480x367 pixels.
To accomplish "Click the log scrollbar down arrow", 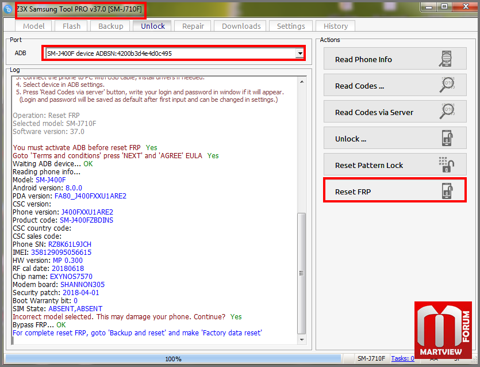I will [x=302, y=339].
